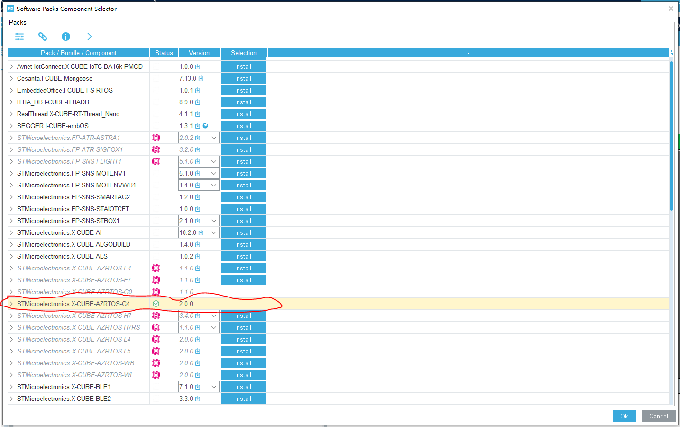Select the ITTIA_DB.I-CUBE-ITTIADB row text
Screen dimensions: 680x427
(53, 102)
